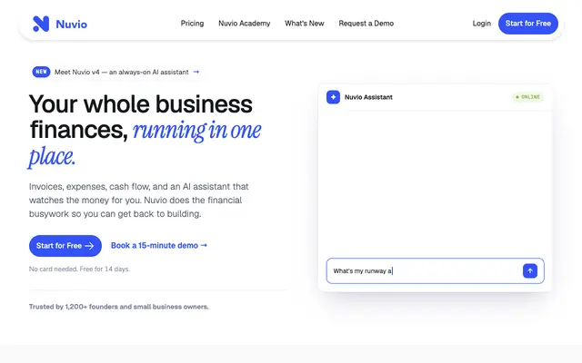This screenshot has height=363, width=582.
Task: Open Book a 15-minute demo link
Action: click(159, 245)
